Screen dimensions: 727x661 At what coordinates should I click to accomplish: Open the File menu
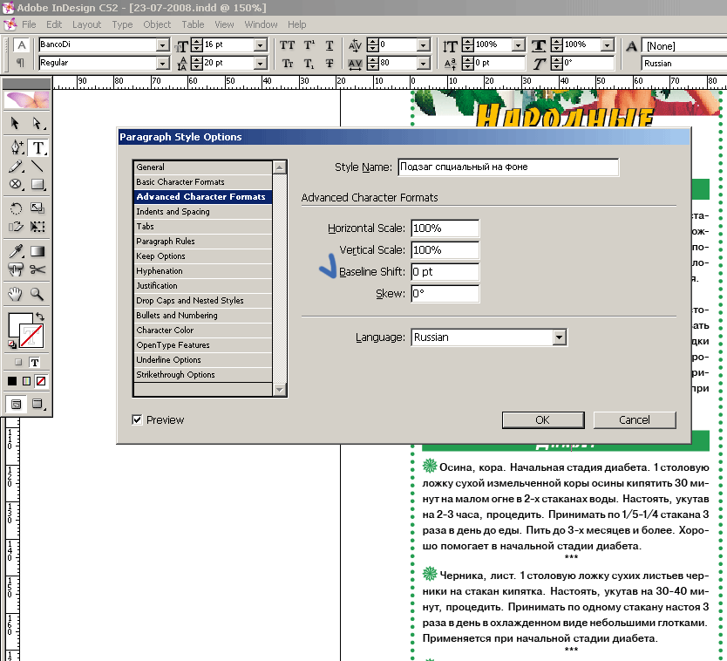tap(29, 24)
